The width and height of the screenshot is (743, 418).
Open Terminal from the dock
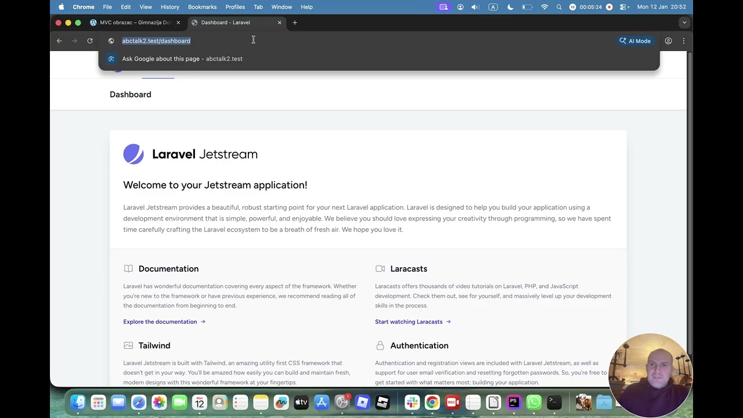click(x=554, y=402)
